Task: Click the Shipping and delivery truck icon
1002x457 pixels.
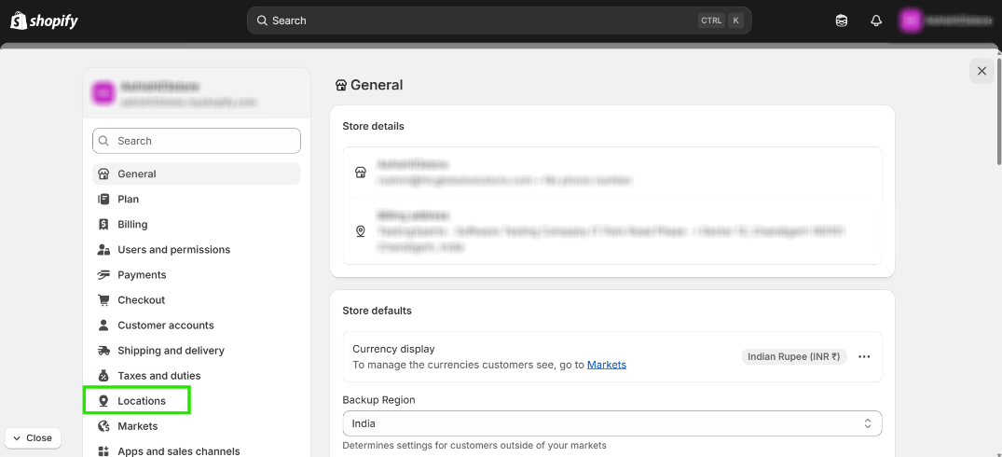Action: click(x=103, y=351)
